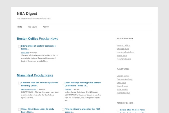Click the POPULAR NBA NEWS heading
The width and height of the screenshot is (169, 113).
[x=125, y=103]
